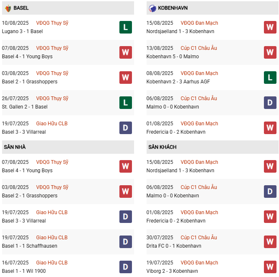Click the D badge for Basel 1-1 Schaffhausen
Image resolution: width=279 pixels, height=277 pixels.
pos(126,242)
